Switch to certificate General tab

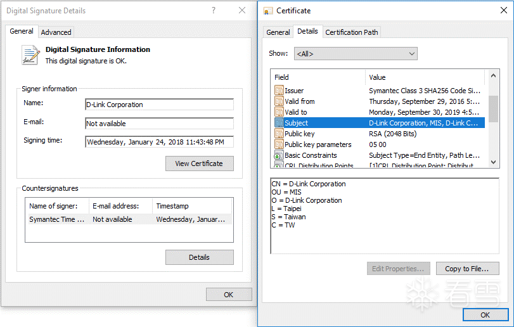click(278, 32)
